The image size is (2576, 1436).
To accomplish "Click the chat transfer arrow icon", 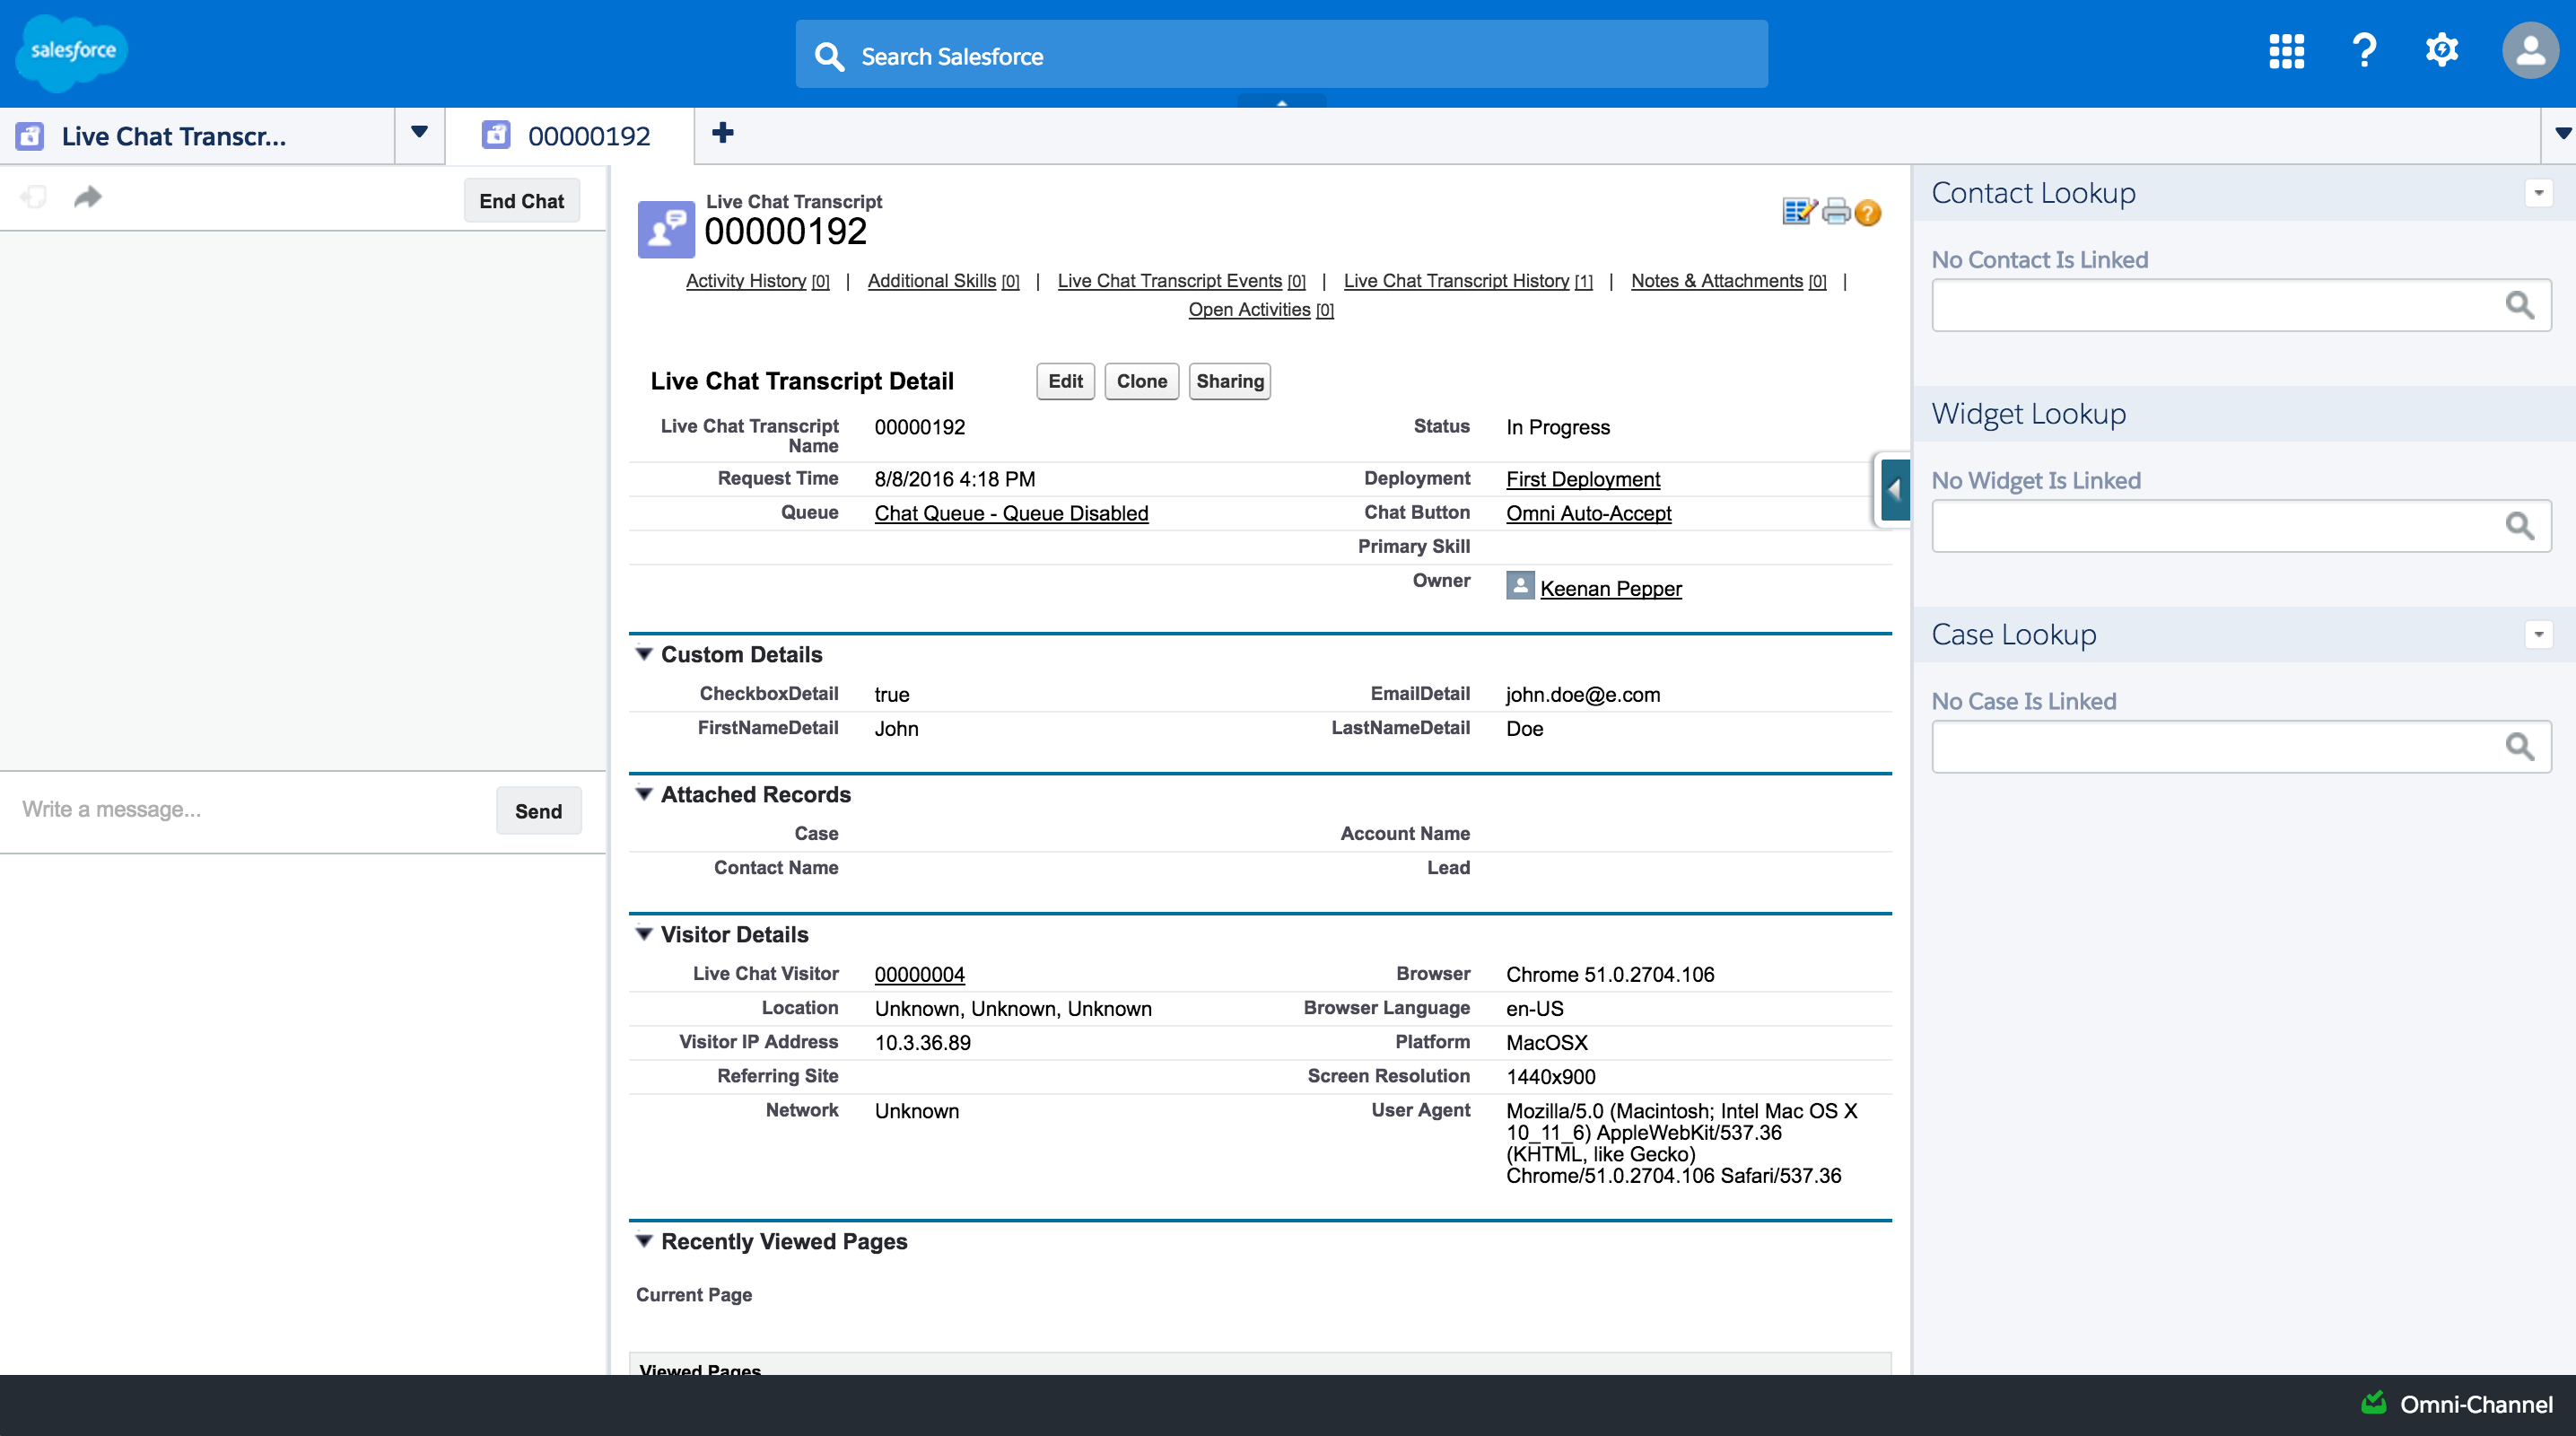I will pyautogui.click(x=88, y=197).
